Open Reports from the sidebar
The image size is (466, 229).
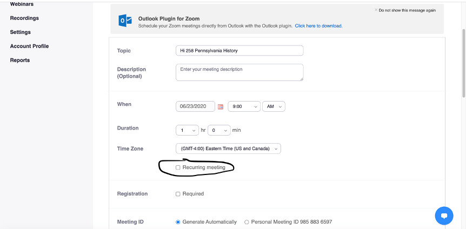coord(20,60)
